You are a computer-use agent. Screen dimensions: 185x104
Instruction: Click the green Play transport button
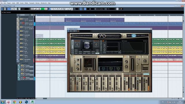(43, 9)
